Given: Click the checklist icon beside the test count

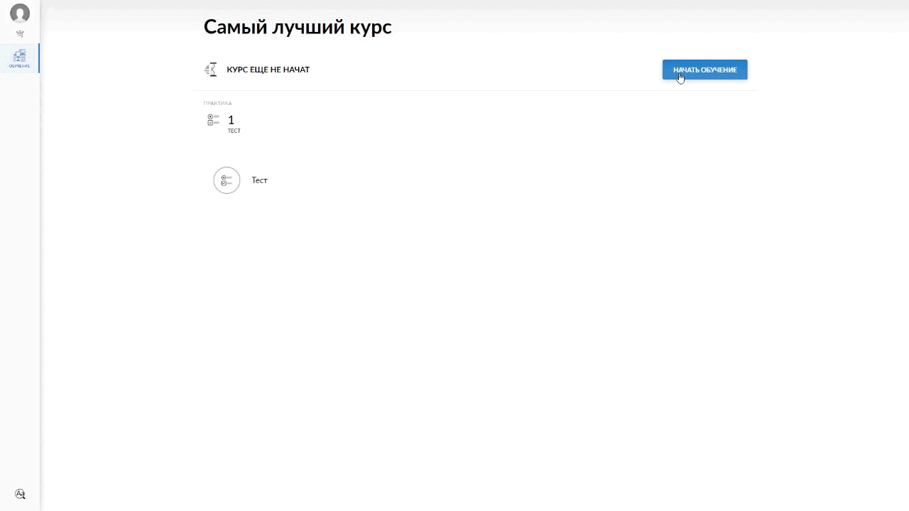Looking at the screenshot, I should pyautogui.click(x=213, y=120).
